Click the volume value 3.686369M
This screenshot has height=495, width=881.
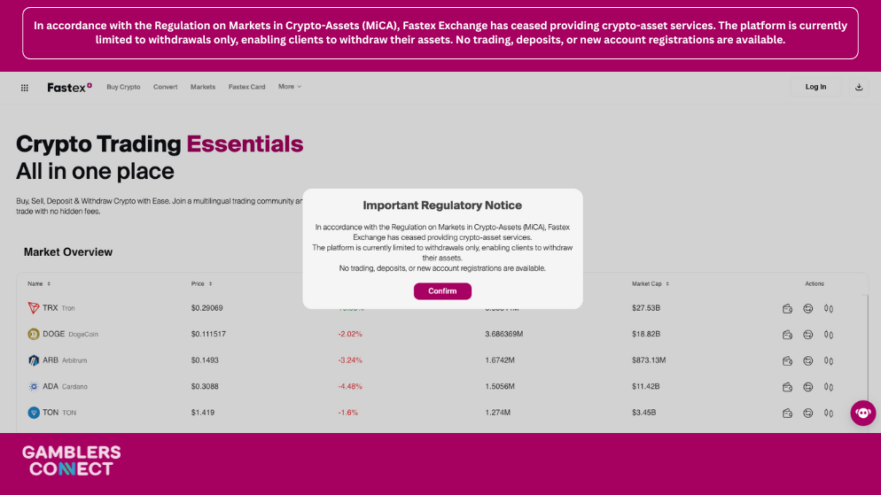(504, 334)
